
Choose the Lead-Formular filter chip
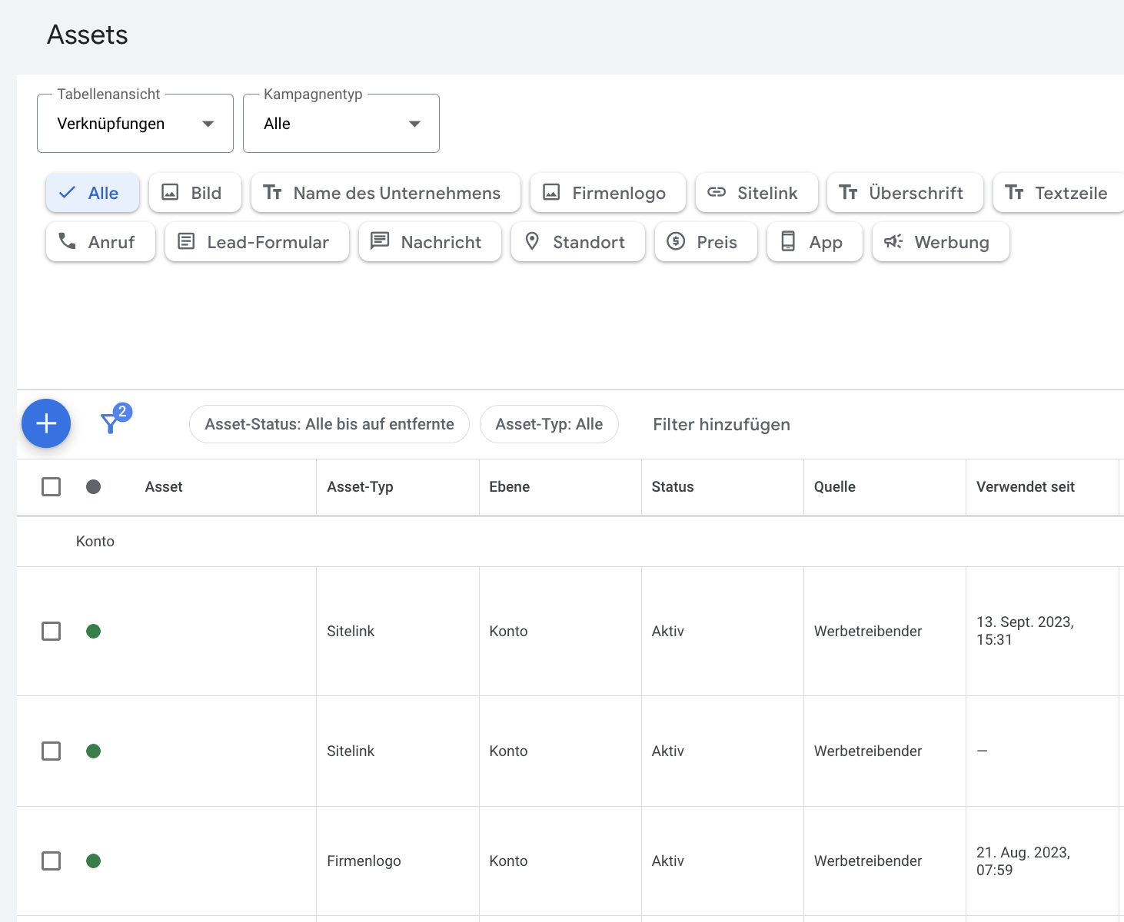257,242
